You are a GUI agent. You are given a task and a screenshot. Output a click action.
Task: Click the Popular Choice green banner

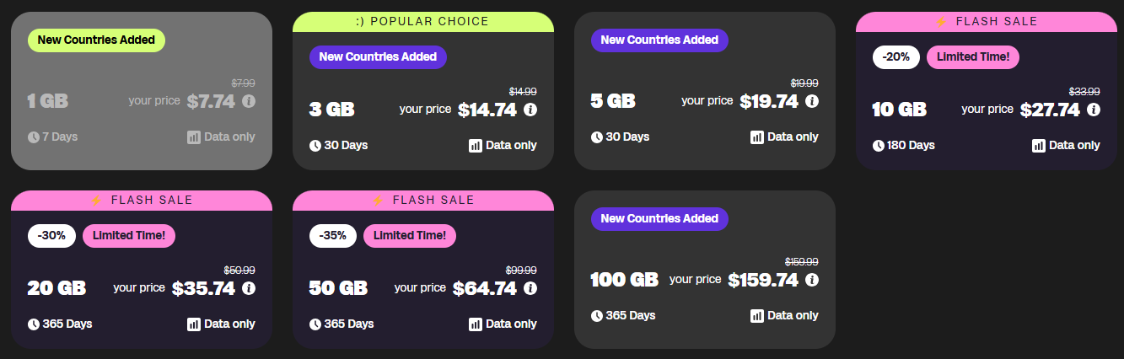(422, 22)
